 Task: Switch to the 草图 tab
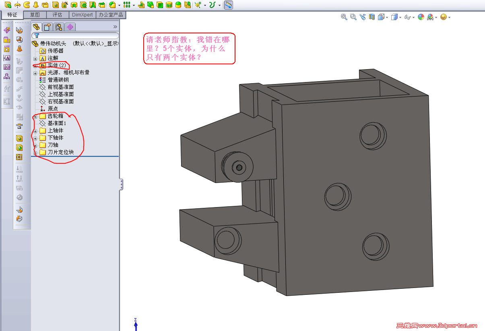coord(35,14)
